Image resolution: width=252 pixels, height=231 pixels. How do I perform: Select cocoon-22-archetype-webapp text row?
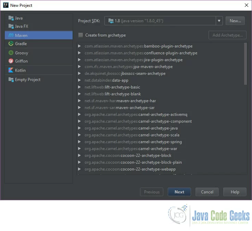click(x=130, y=169)
